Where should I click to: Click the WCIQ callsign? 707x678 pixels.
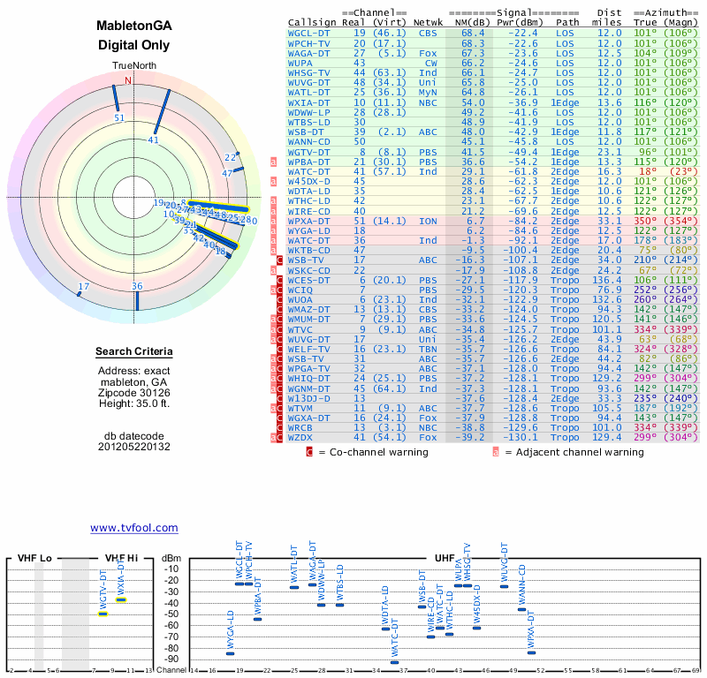pyautogui.click(x=300, y=290)
